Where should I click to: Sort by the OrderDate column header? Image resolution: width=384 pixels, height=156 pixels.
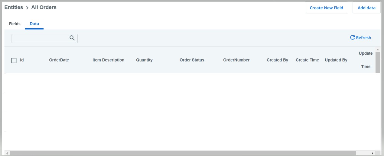pyautogui.click(x=59, y=60)
